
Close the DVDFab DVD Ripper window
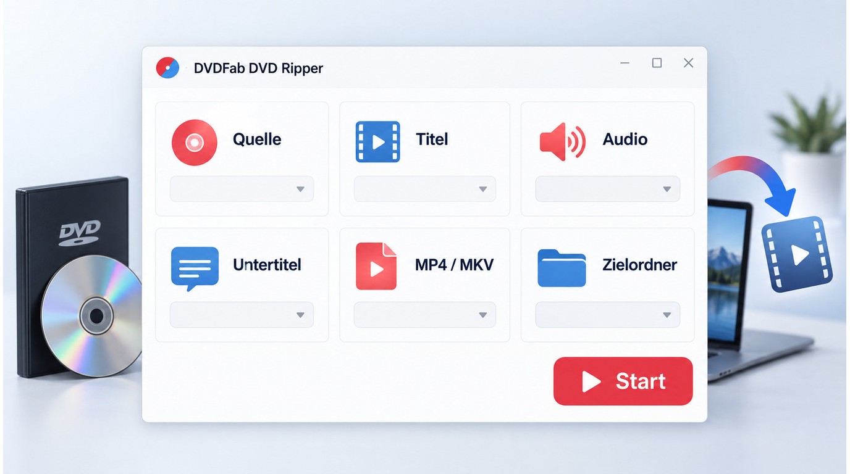click(688, 63)
